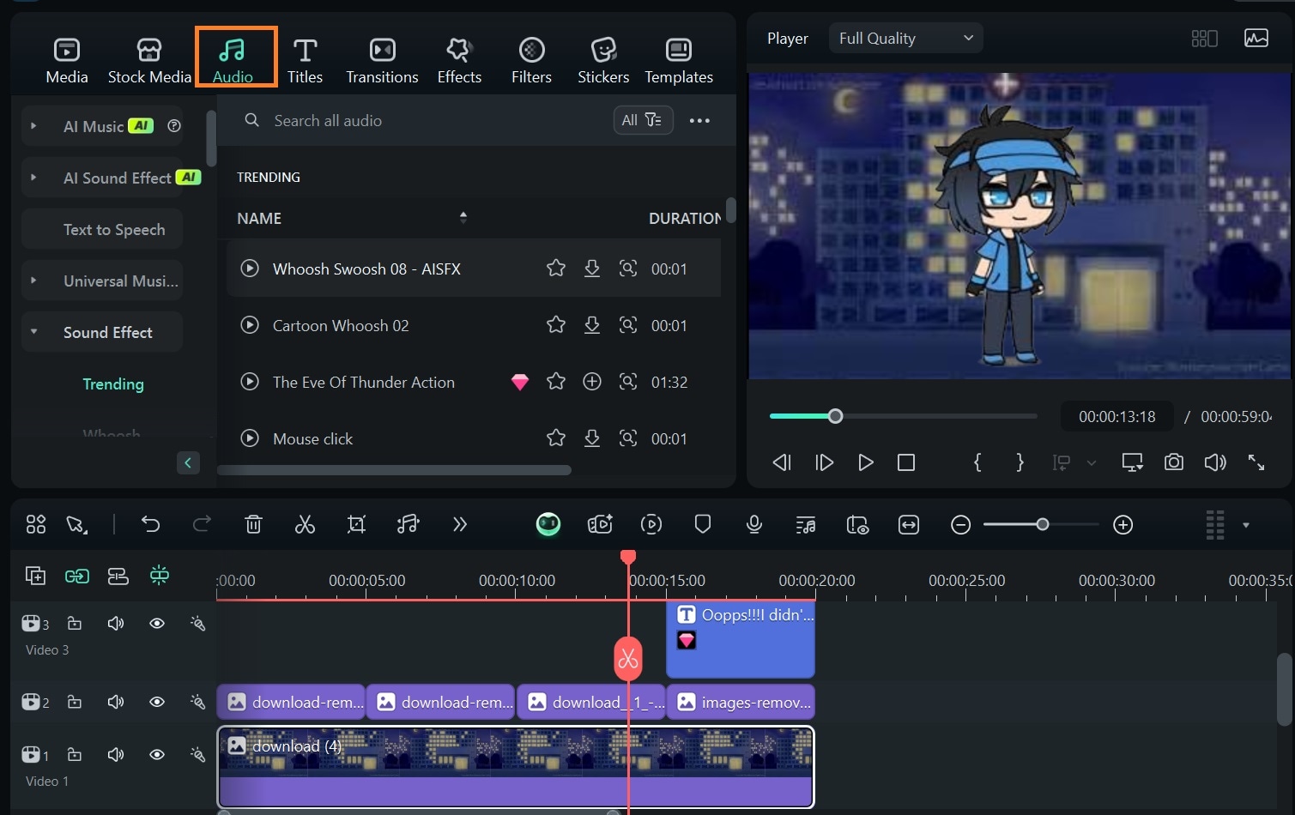
Task: Favorite Cartoon Whoosh 02
Action: pos(556,325)
